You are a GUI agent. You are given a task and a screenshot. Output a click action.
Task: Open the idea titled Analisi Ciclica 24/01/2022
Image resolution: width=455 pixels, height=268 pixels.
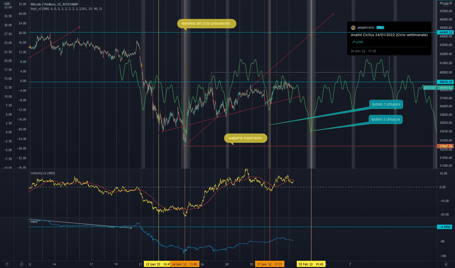pyautogui.click(x=389, y=35)
